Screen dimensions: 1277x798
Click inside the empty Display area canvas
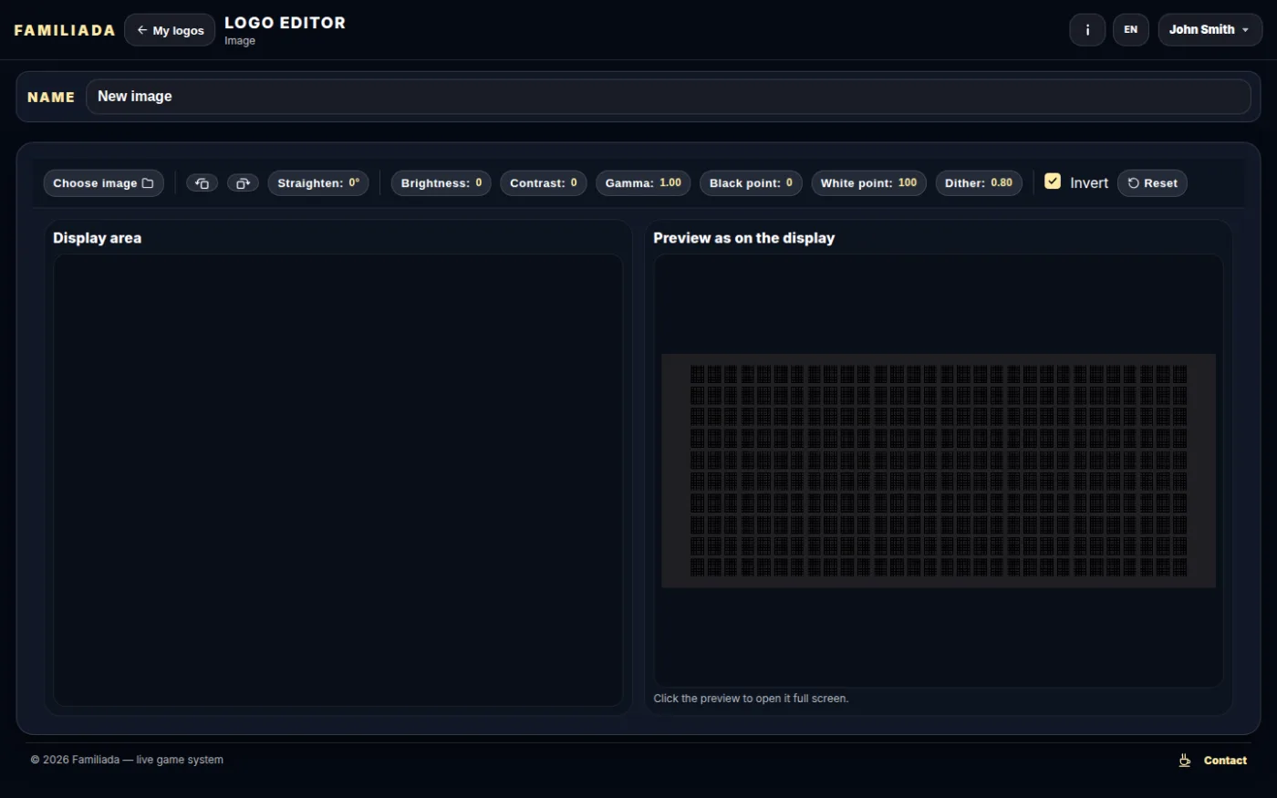click(338, 480)
